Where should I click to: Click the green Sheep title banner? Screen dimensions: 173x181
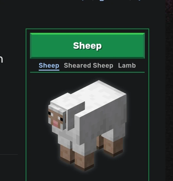[x=87, y=46]
